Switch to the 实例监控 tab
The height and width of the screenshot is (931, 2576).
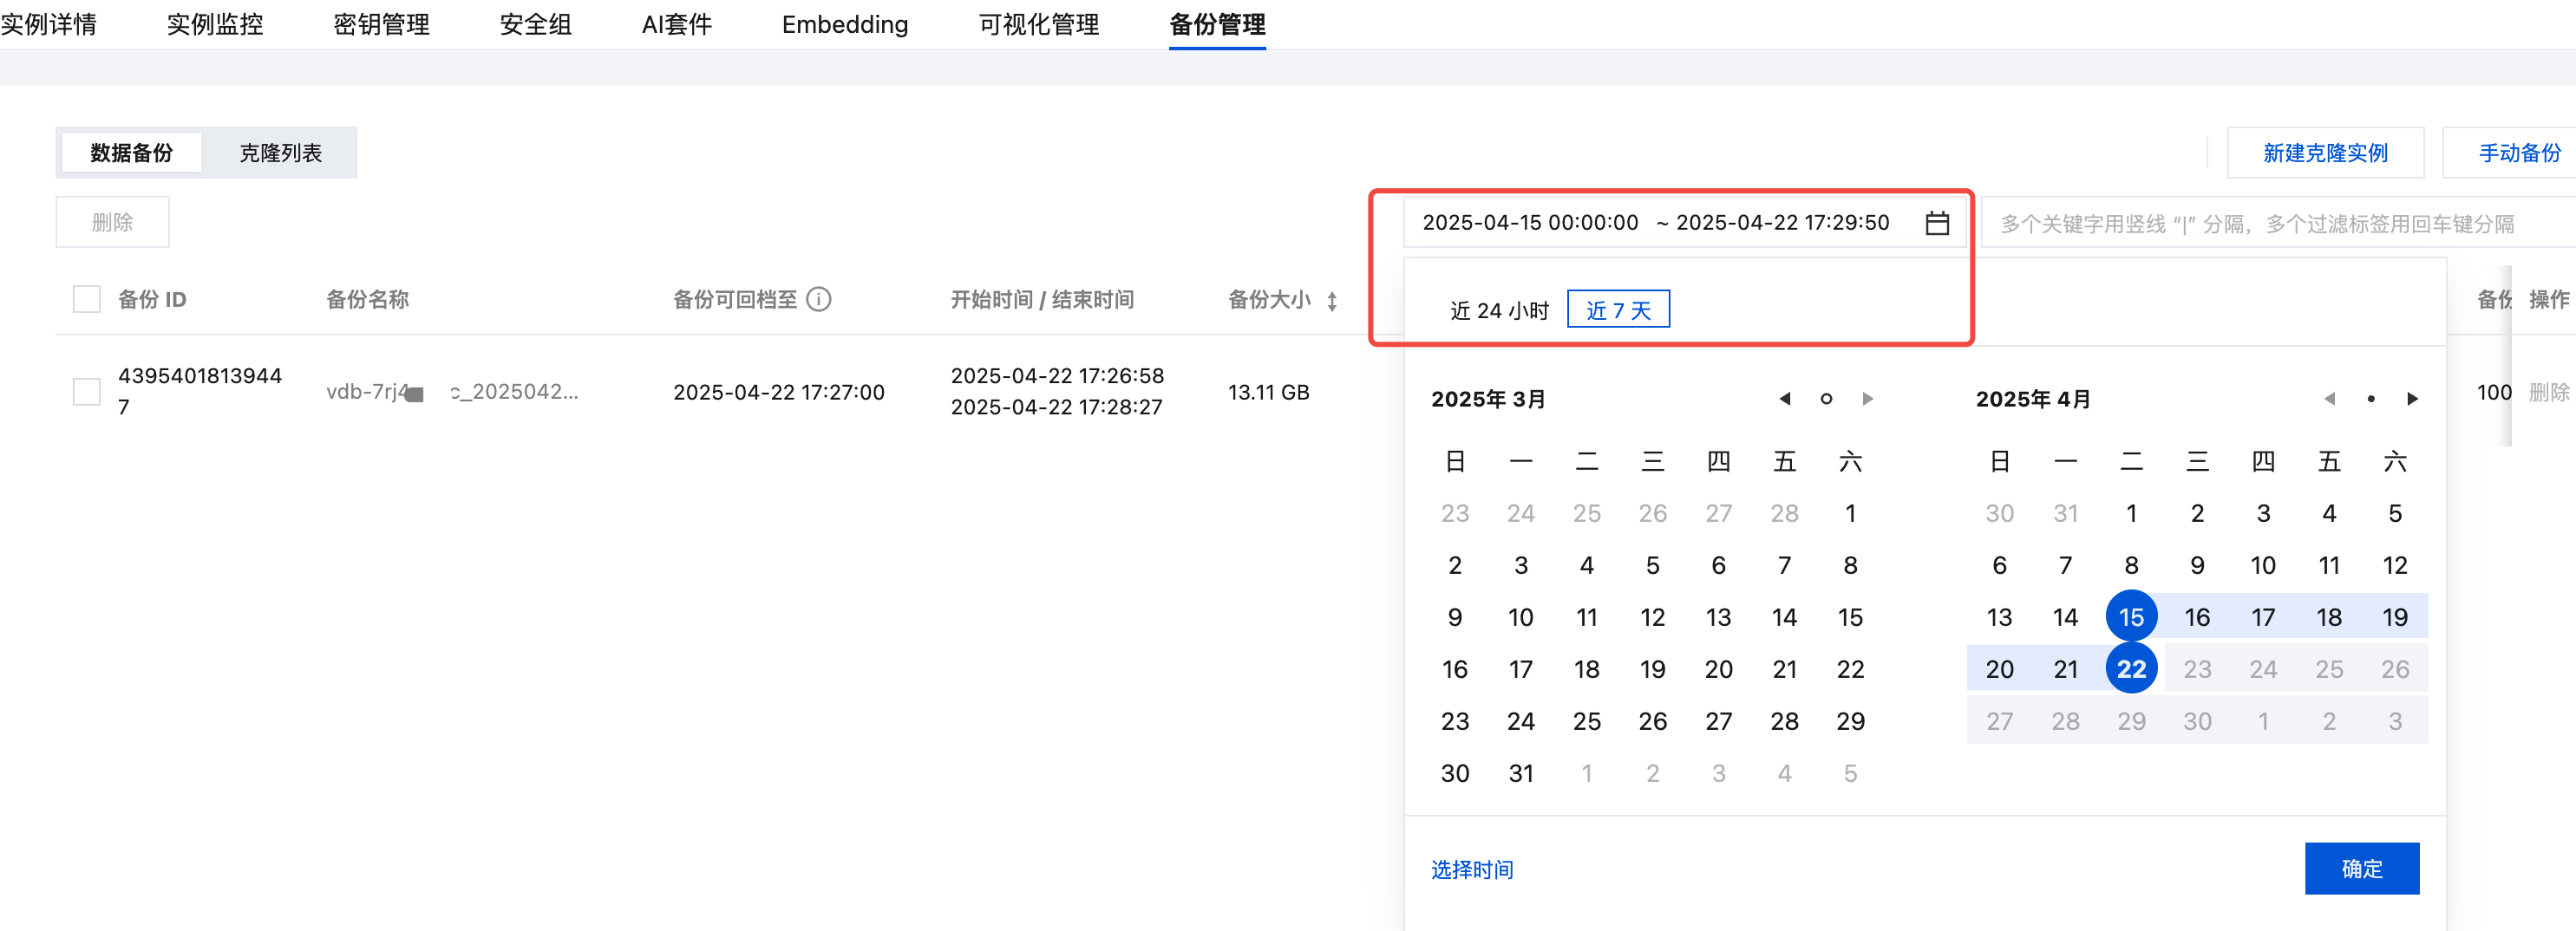tap(214, 24)
